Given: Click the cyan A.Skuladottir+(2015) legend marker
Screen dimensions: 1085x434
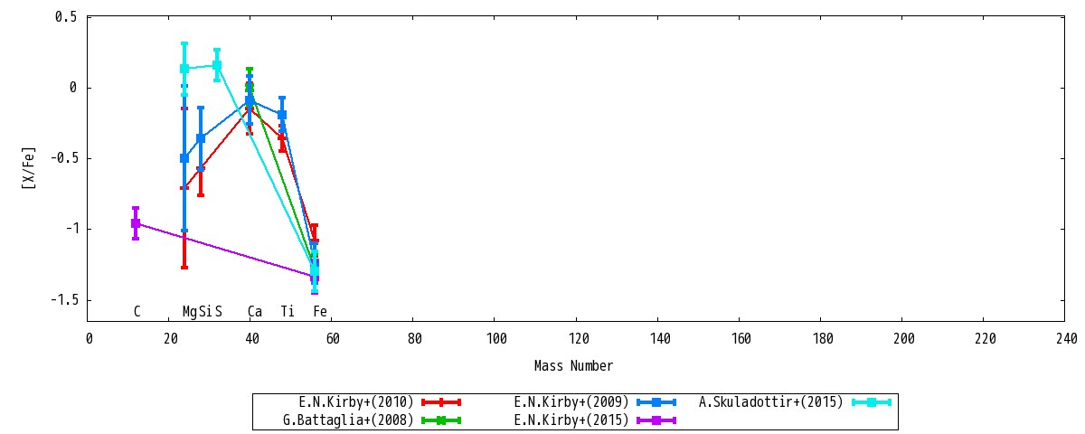Looking at the screenshot, I should [x=872, y=402].
